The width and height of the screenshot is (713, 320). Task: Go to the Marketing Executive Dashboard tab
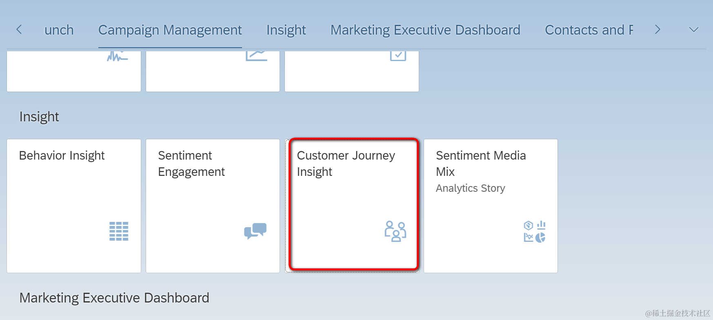425,30
